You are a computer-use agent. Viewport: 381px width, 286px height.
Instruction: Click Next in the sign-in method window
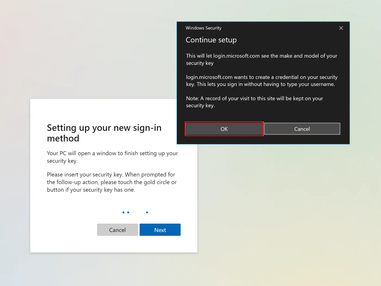coord(160,230)
